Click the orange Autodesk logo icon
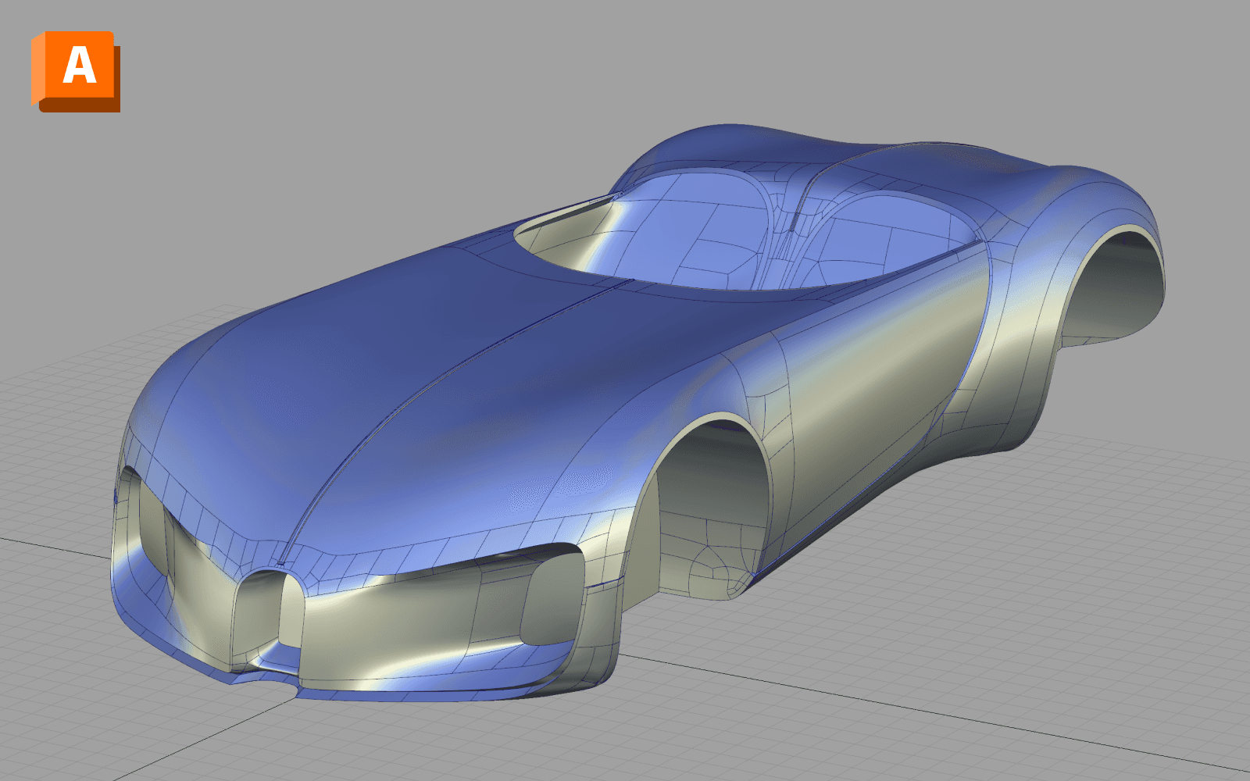Viewport: 1250px width, 781px height. (x=76, y=71)
